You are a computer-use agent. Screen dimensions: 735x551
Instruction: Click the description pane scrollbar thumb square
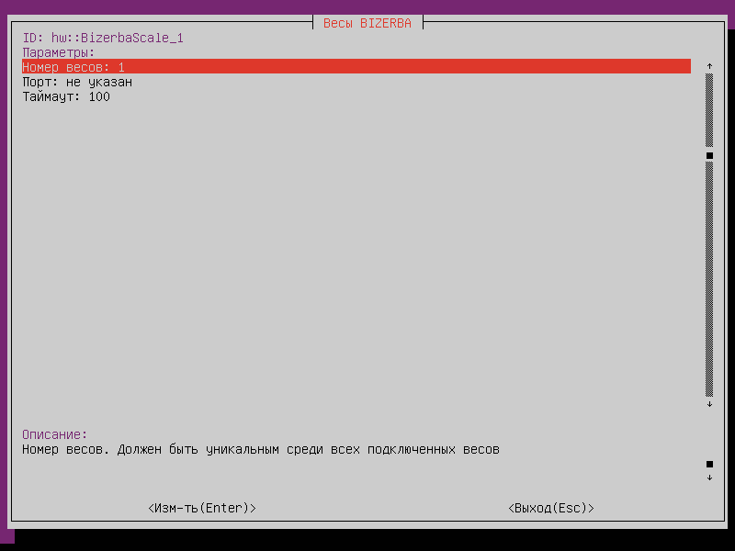[x=709, y=464]
